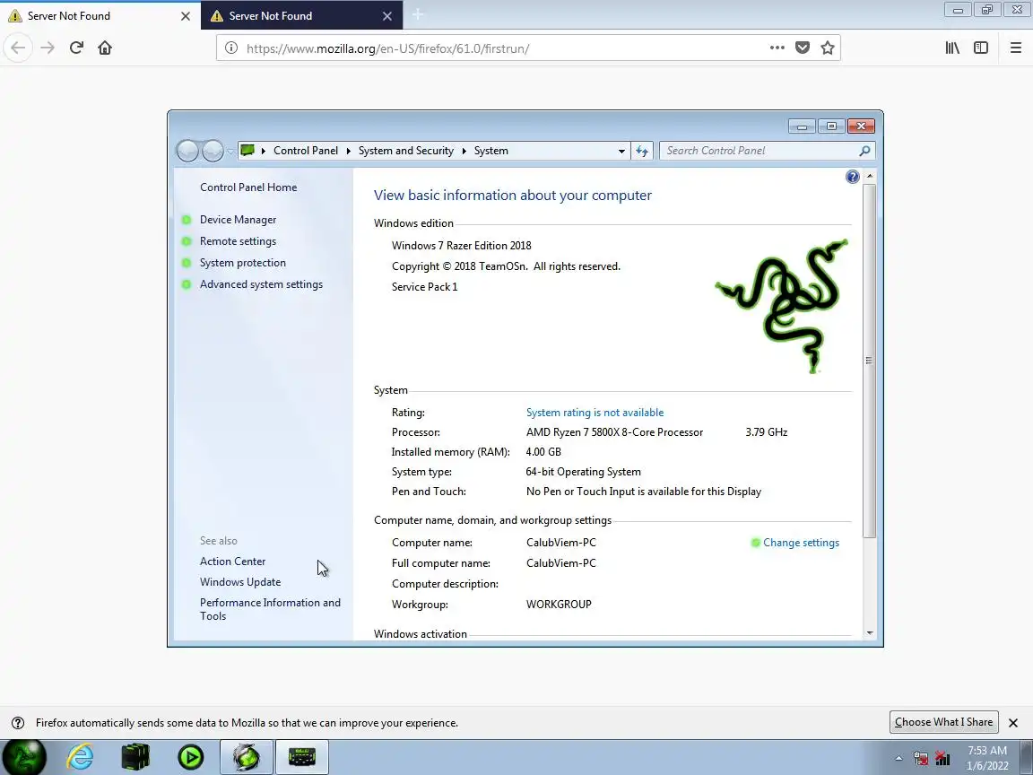Open Windows Update link
The image size is (1033, 775).
coord(239,582)
